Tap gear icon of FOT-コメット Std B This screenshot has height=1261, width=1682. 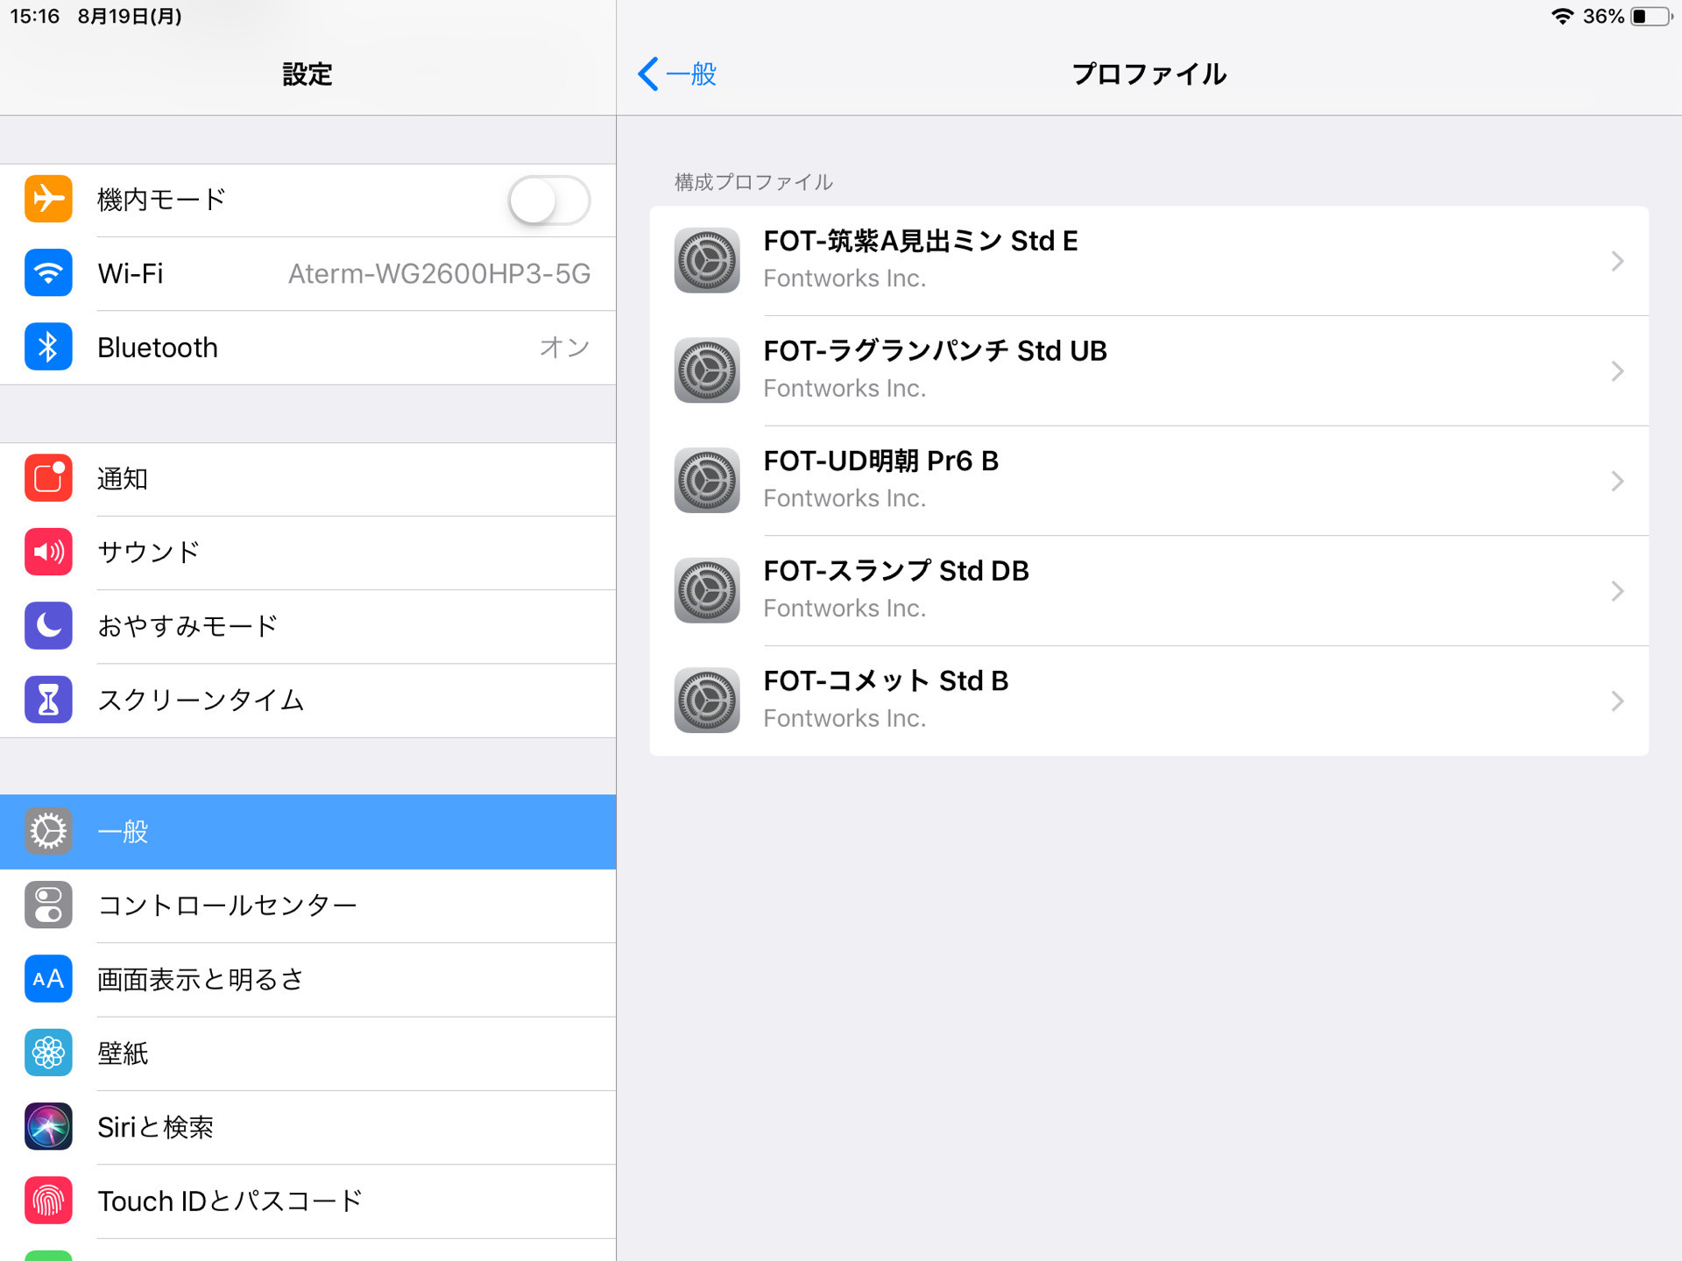coord(707,701)
